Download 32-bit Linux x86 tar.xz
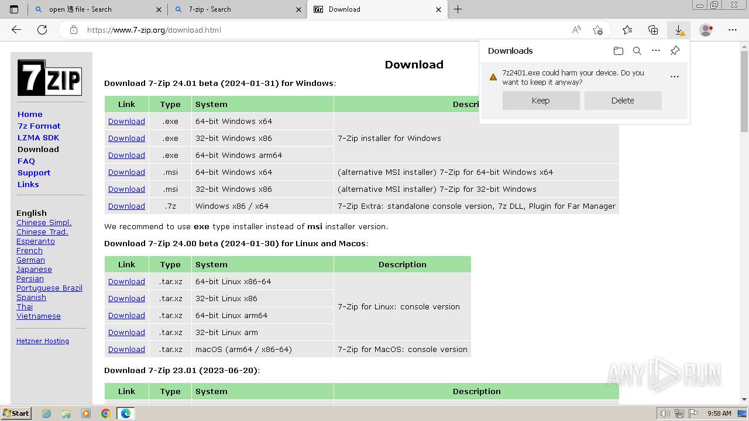This screenshot has height=421, width=749. click(126, 298)
